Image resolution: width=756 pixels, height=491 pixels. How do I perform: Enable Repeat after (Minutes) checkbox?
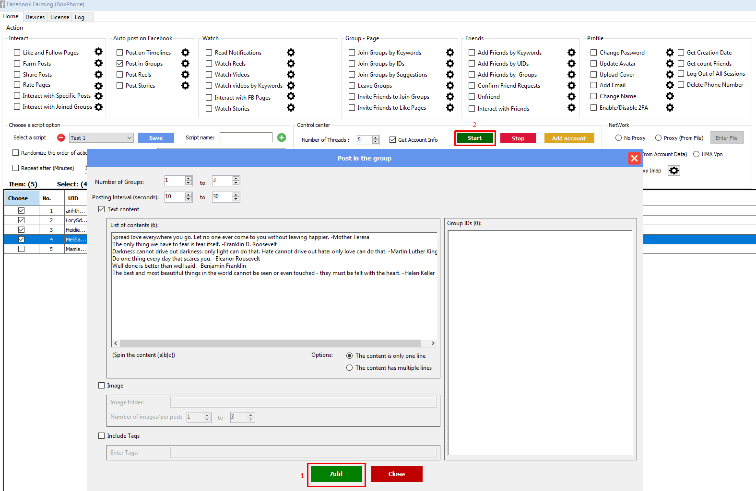(15, 168)
